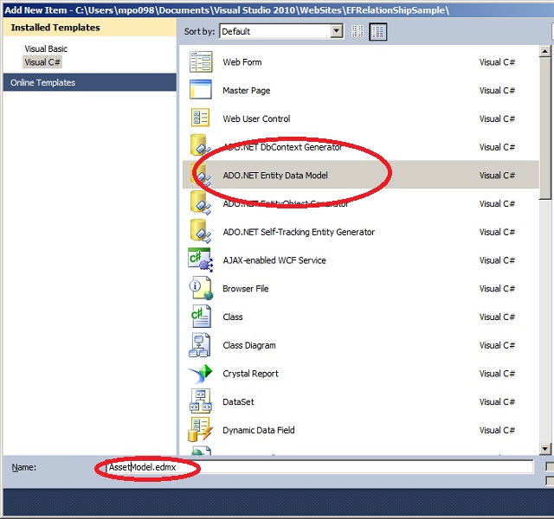Select the ADO.NET Self-Tracking Entity Generator icon
554x519 pixels.
coord(200,231)
